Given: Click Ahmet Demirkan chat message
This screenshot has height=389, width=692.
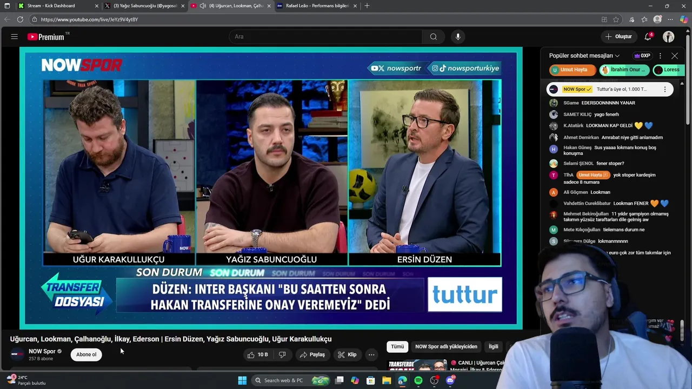Looking at the screenshot, I should click(x=613, y=137).
